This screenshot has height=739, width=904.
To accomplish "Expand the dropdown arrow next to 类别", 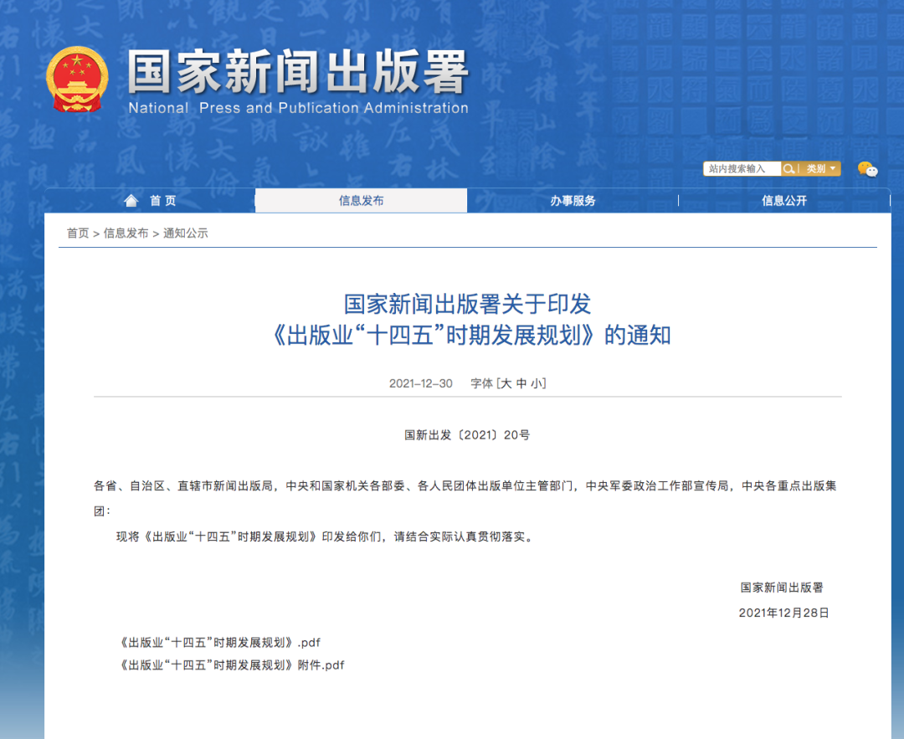I will (833, 169).
